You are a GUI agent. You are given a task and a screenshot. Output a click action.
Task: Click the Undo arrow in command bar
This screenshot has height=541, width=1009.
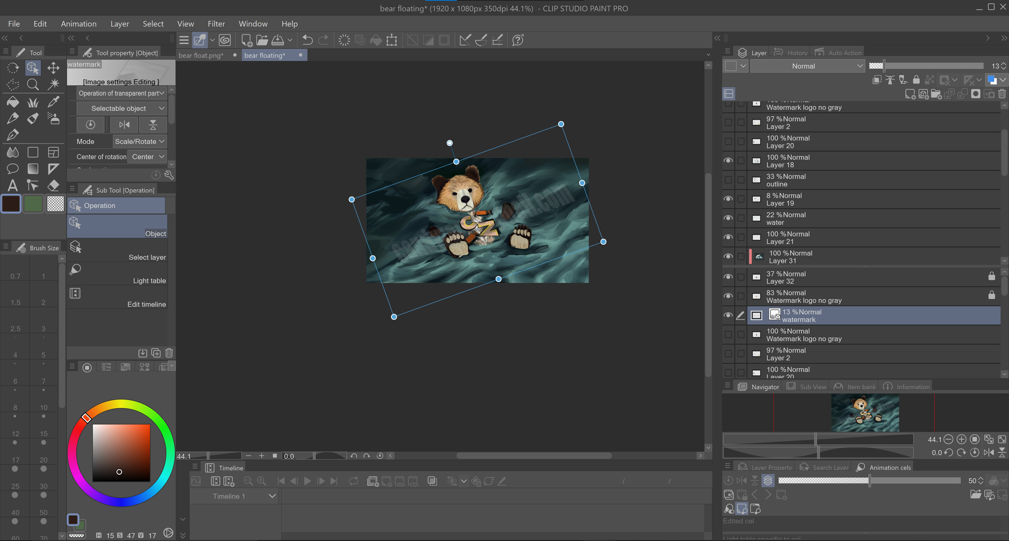coord(307,40)
